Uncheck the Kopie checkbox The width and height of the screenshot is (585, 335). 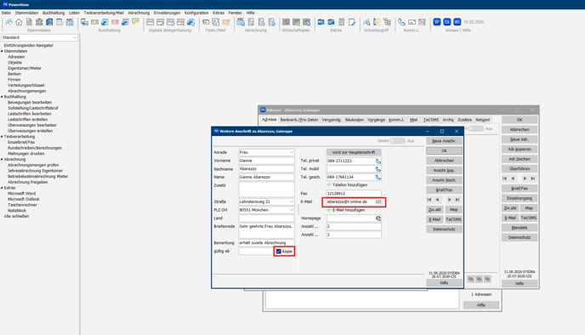(279, 252)
